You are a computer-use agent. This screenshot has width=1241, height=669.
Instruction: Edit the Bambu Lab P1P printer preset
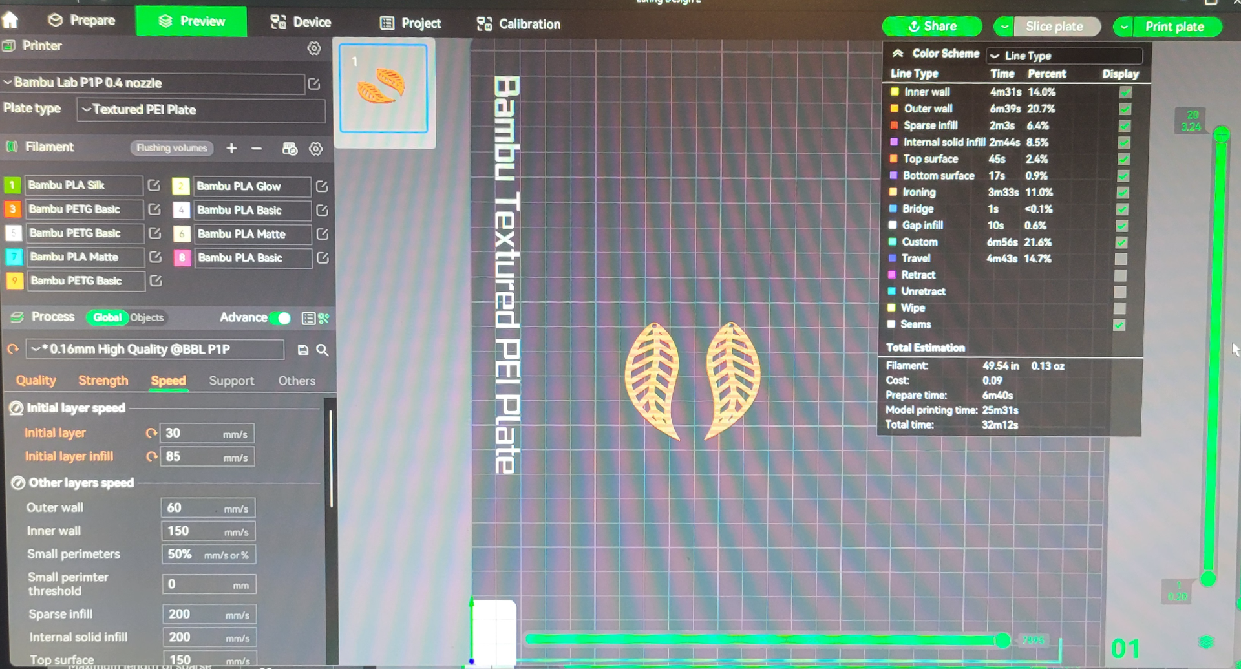pyautogui.click(x=314, y=84)
